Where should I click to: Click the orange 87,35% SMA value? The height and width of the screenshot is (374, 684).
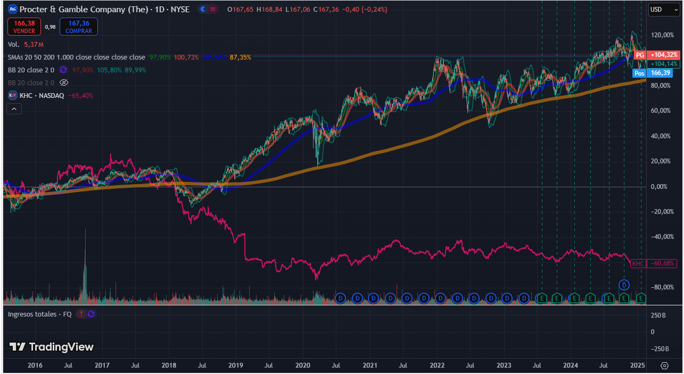241,57
